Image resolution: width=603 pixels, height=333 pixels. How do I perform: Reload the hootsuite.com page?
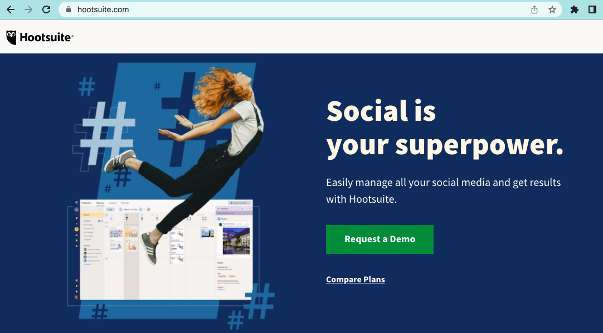tap(46, 9)
